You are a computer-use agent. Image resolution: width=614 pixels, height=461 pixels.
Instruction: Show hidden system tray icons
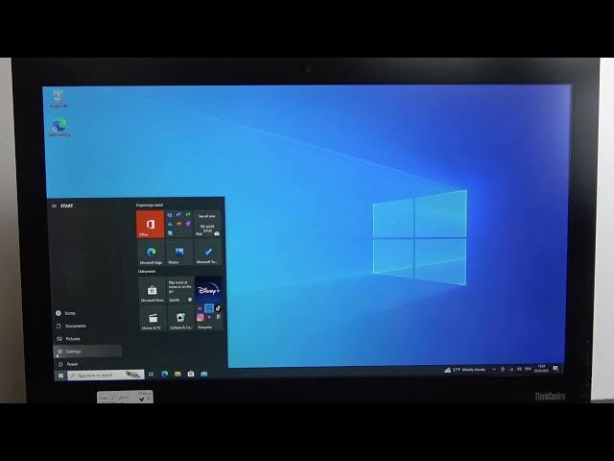click(494, 369)
